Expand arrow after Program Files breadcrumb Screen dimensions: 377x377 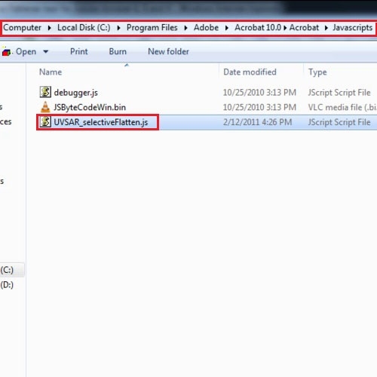click(x=185, y=28)
